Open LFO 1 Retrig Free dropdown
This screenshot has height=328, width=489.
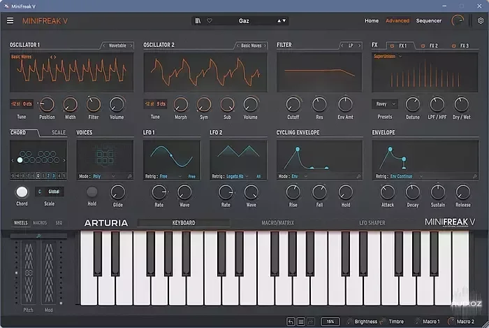(170, 176)
